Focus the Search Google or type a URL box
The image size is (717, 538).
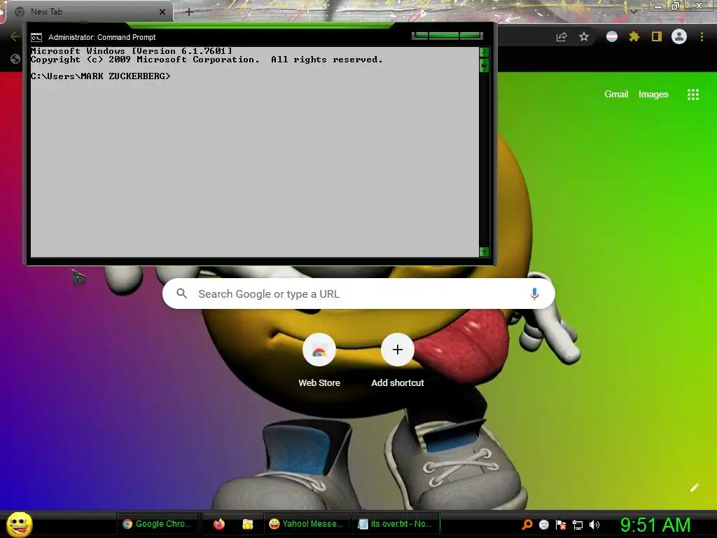358,294
